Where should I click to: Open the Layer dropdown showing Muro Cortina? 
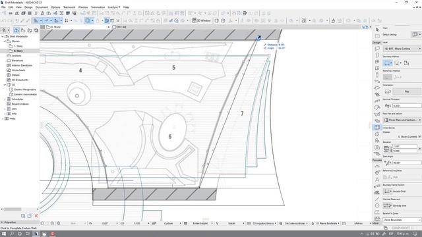click(x=402, y=49)
